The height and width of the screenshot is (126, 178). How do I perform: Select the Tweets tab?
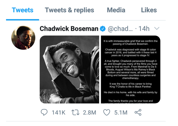[x=22, y=10]
